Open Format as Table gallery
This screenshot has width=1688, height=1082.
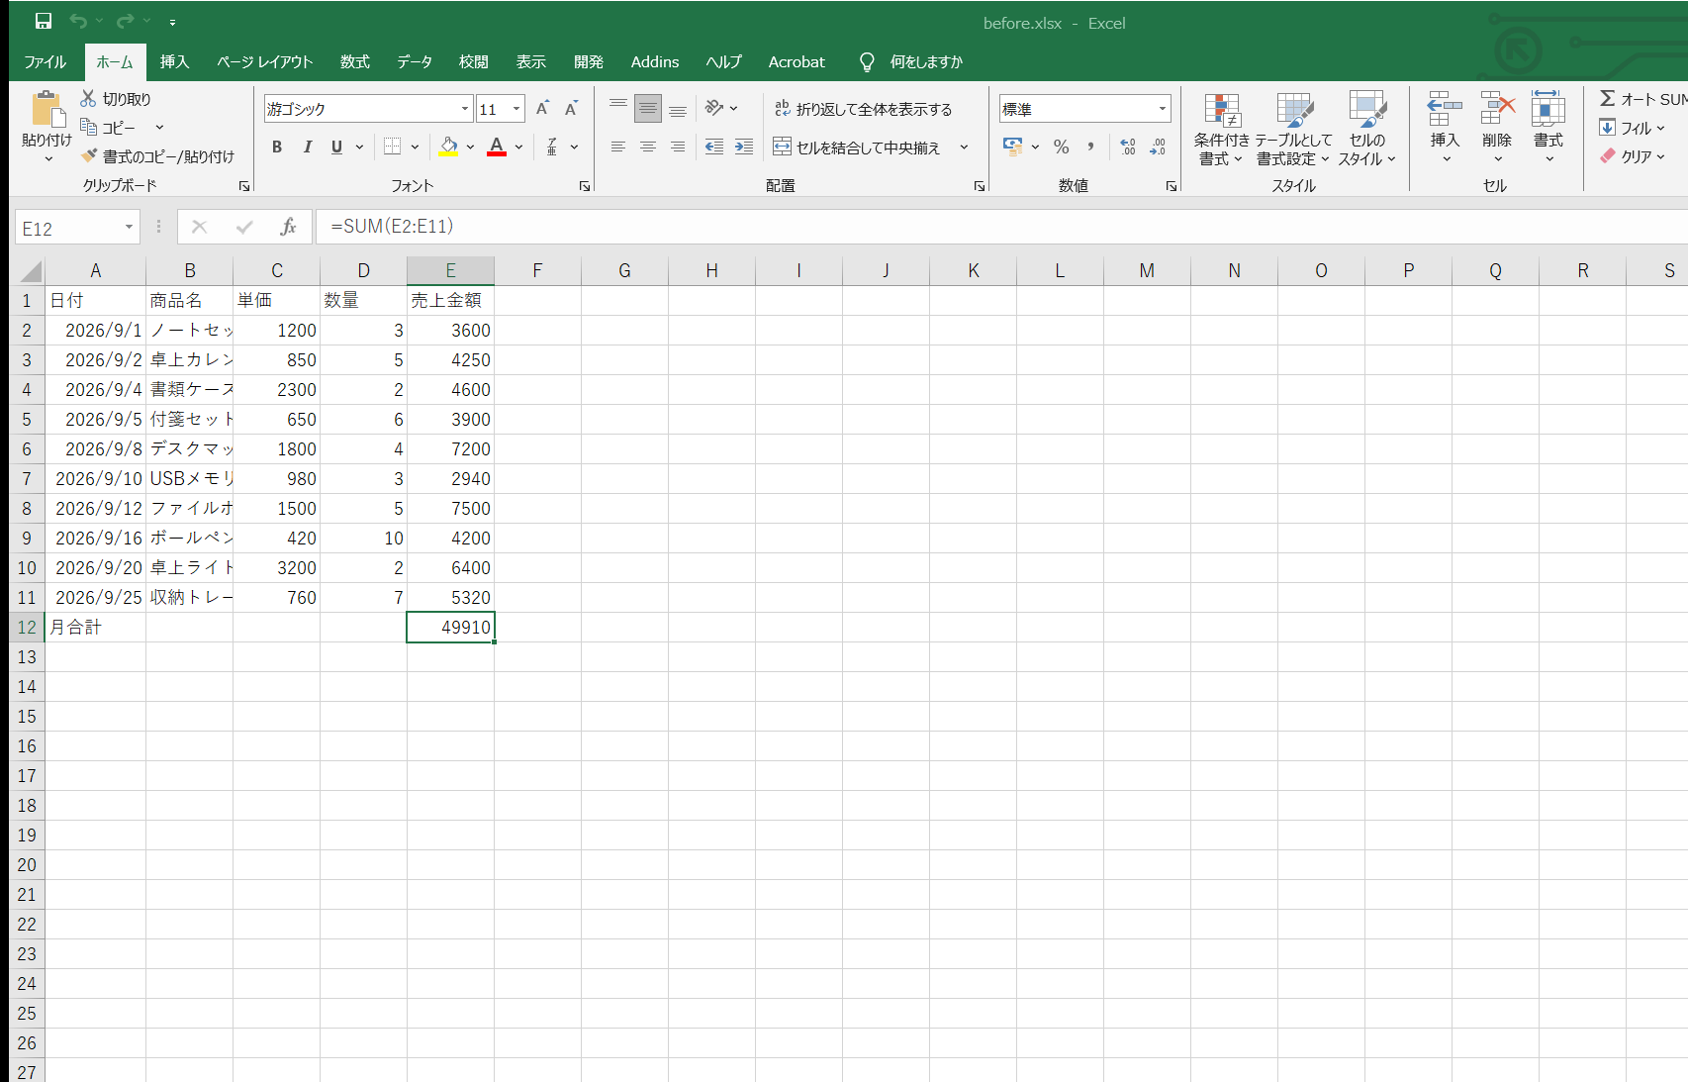[x=1293, y=130]
